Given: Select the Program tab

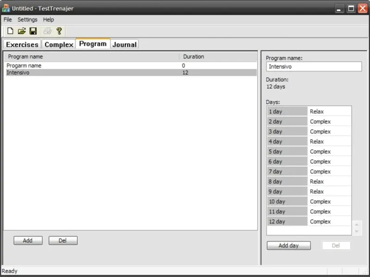Looking at the screenshot, I should (x=93, y=44).
